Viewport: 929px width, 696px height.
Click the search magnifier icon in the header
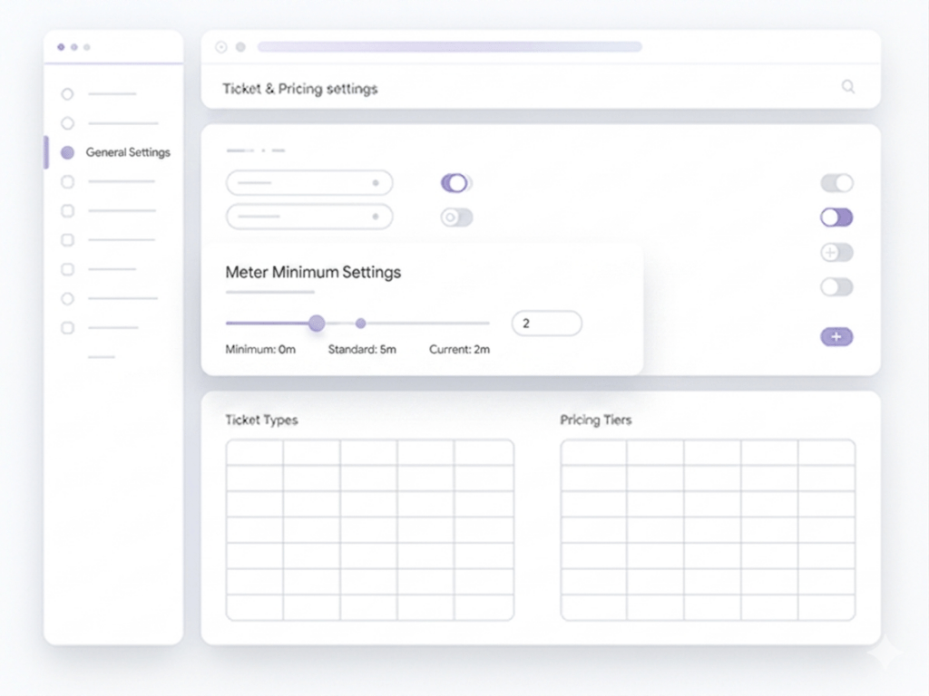(848, 87)
